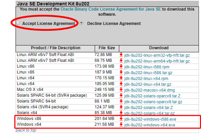Download jdk-8u202-windows-i586.exe link
The height and width of the screenshot is (134, 201).
150,119
